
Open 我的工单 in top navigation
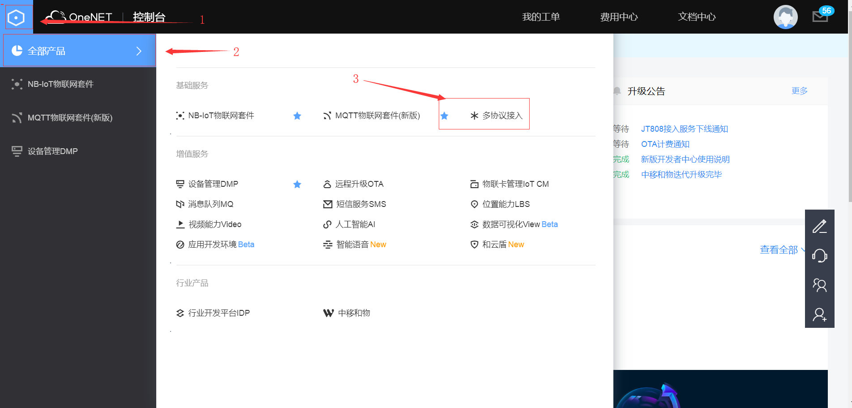pyautogui.click(x=541, y=17)
